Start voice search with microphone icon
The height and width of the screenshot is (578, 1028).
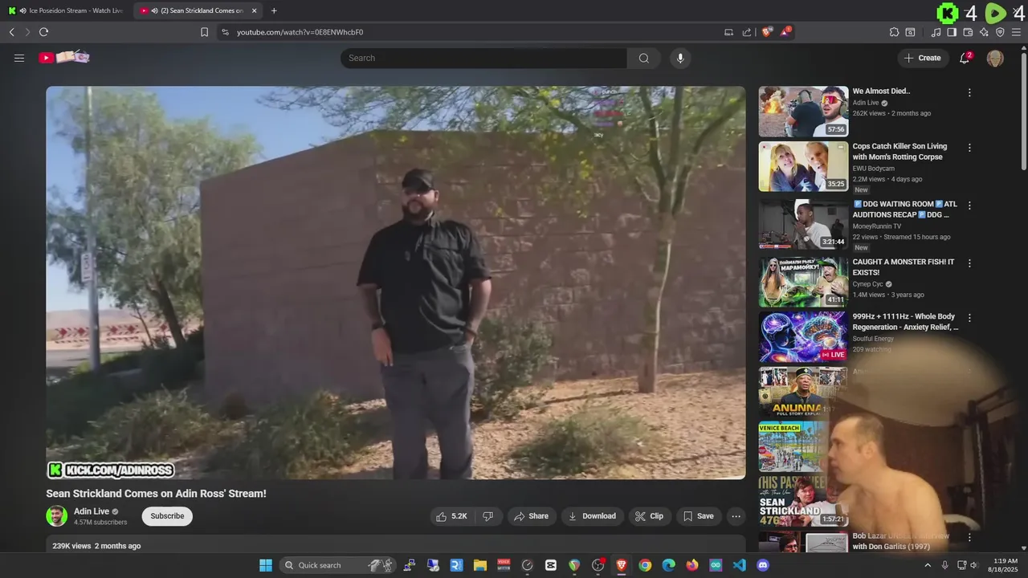680,58
